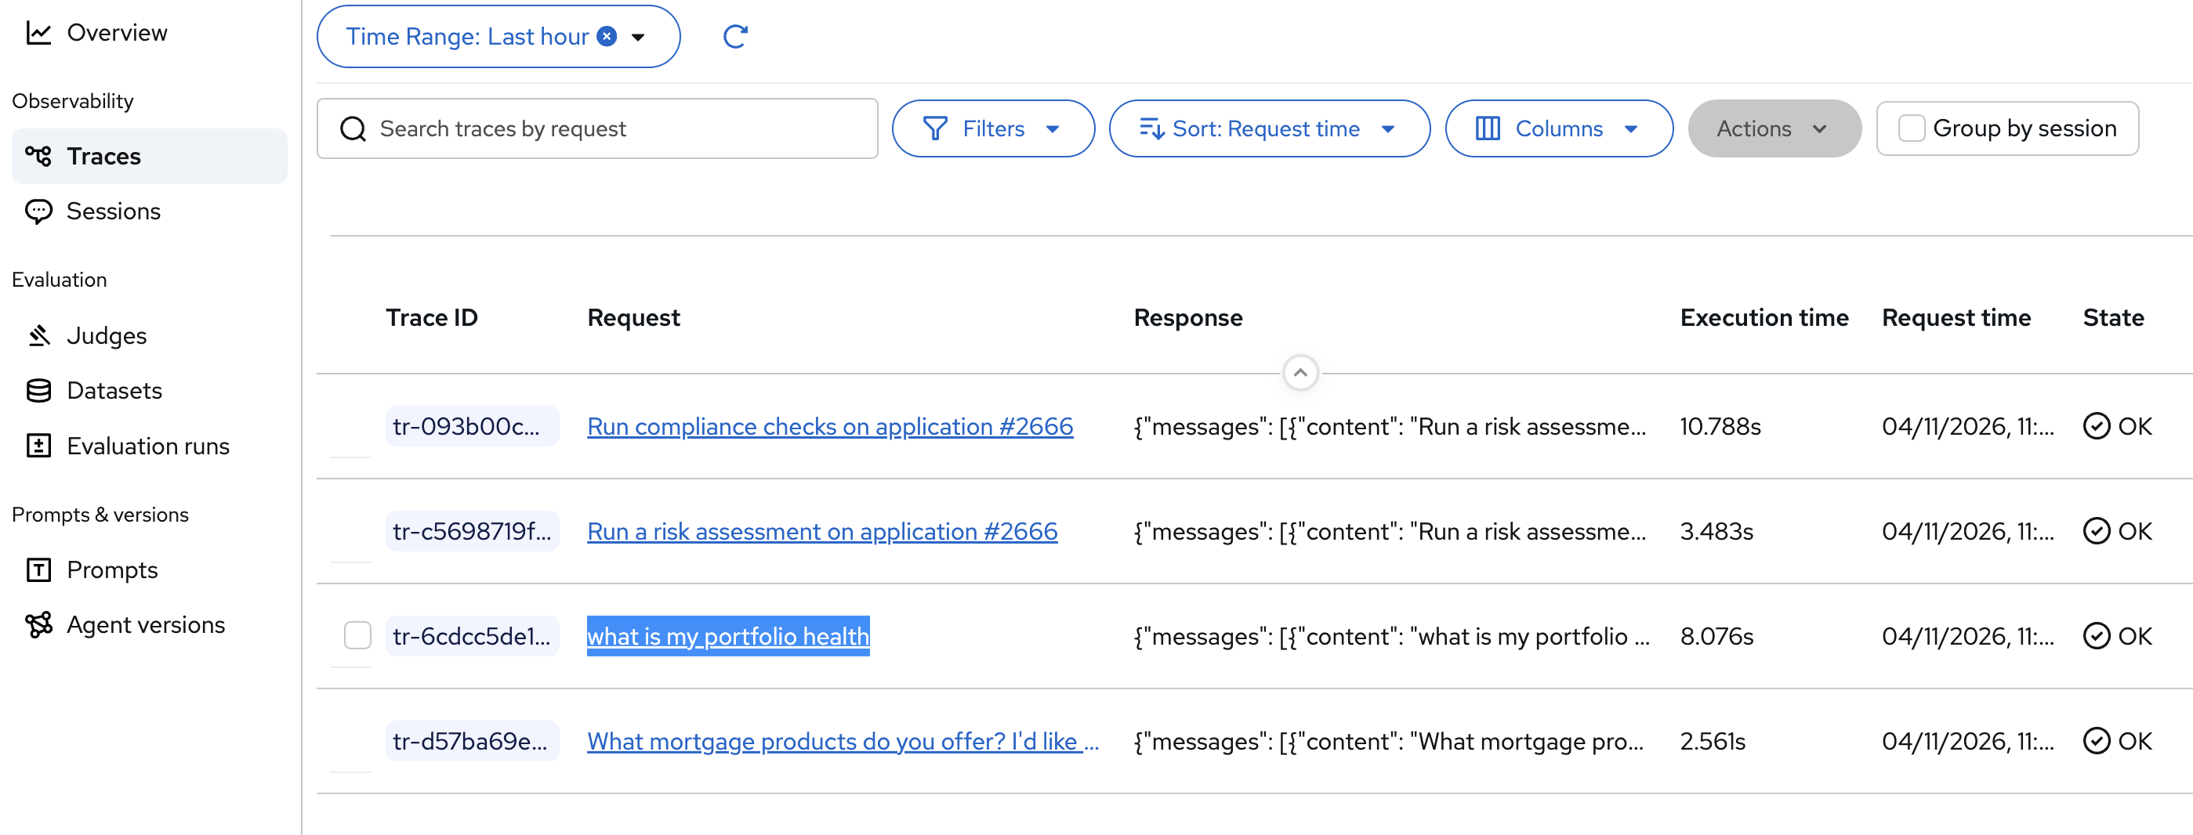The image size is (2193, 835).
Task: Open the Actions menu button
Action: [1774, 128]
